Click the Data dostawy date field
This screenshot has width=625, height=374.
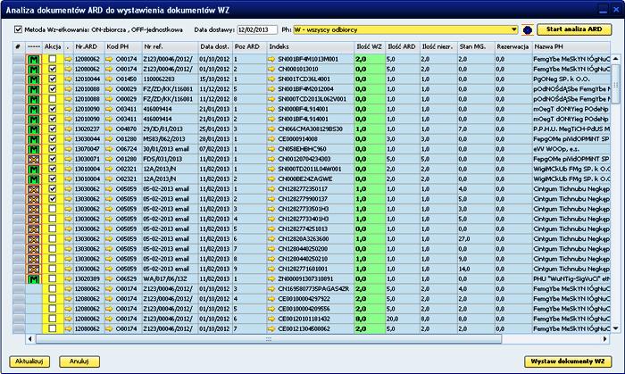257,29
